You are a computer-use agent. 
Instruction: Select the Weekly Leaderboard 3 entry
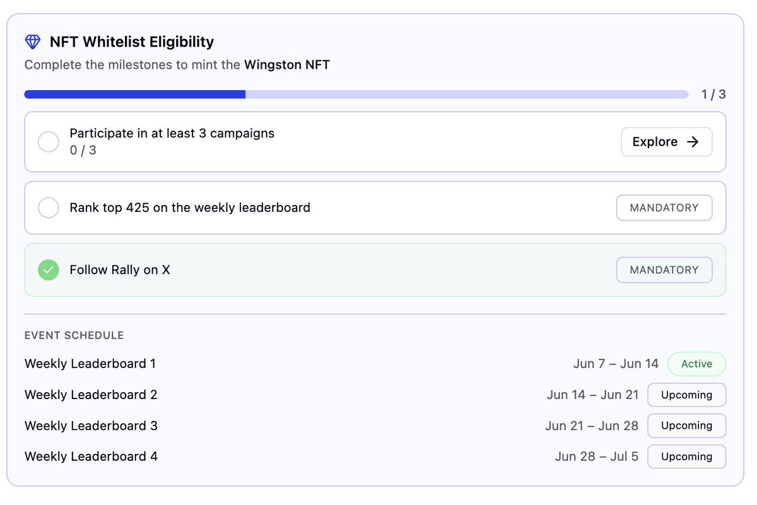click(x=375, y=426)
